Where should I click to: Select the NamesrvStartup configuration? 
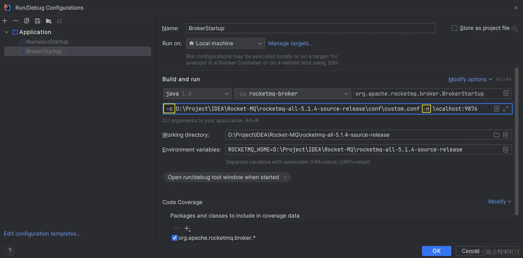click(47, 42)
